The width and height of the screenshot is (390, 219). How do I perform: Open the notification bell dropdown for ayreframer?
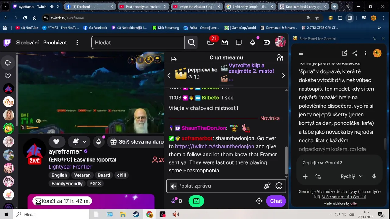pos(80,141)
